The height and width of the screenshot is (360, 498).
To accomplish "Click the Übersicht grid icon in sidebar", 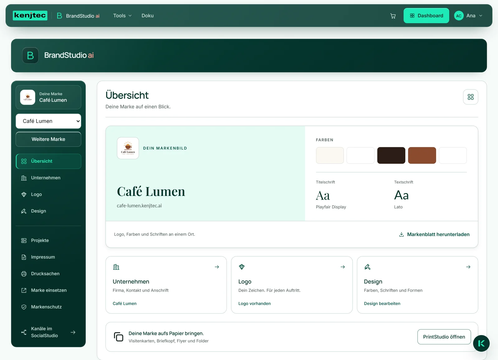I will click(x=24, y=161).
